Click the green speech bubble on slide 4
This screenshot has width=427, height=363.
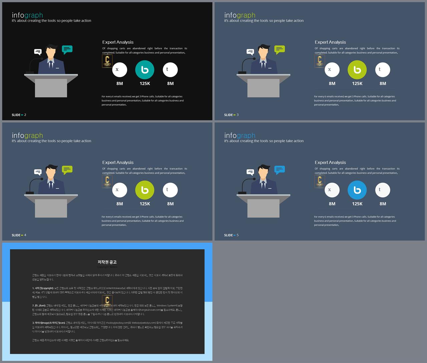[x=67, y=170]
